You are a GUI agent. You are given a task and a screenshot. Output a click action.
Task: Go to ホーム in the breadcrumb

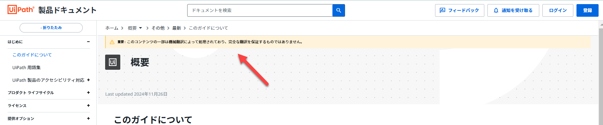click(x=112, y=28)
